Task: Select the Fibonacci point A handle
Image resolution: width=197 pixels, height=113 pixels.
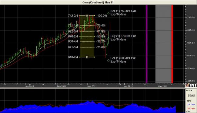Action: point(87,16)
